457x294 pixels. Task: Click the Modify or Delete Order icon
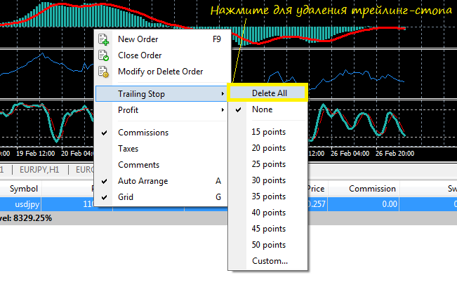coord(103,72)
